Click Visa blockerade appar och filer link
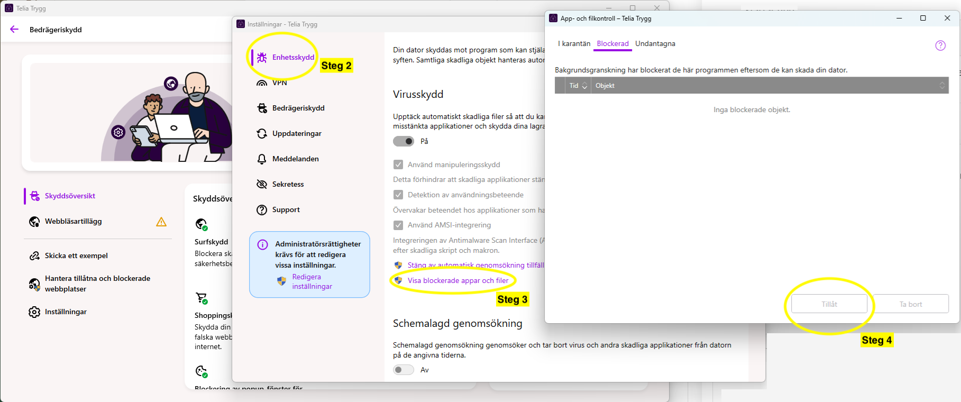Screen dimensions: 961x402 tap(458, 280)
